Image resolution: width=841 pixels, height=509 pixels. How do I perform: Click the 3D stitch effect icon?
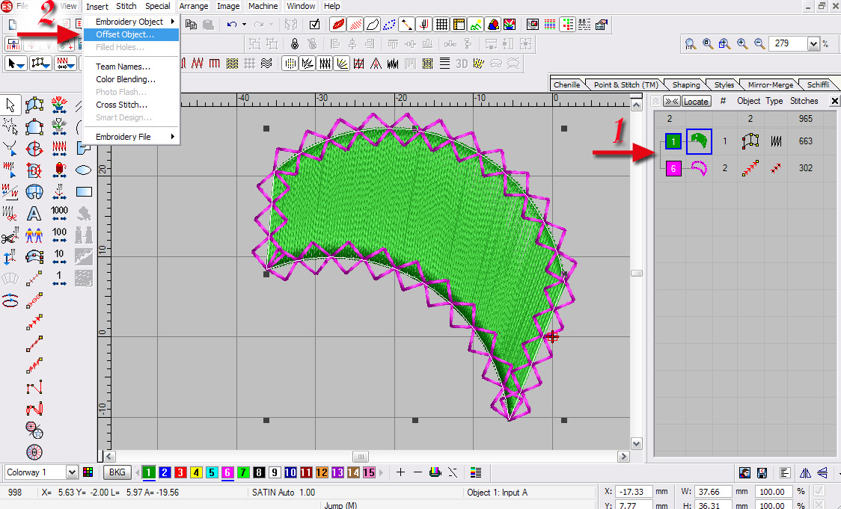462,64
